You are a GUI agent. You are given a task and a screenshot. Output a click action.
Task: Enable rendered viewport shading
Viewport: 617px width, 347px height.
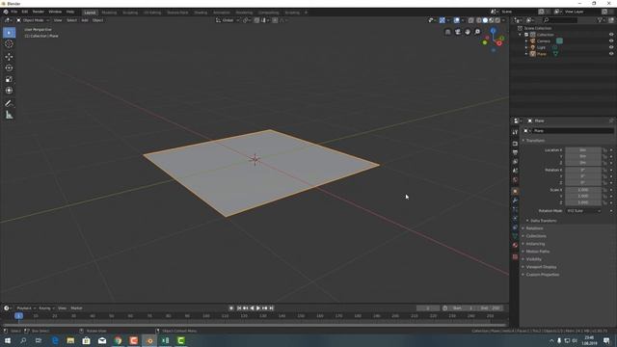pyautogui.click(x=497, y=20)
